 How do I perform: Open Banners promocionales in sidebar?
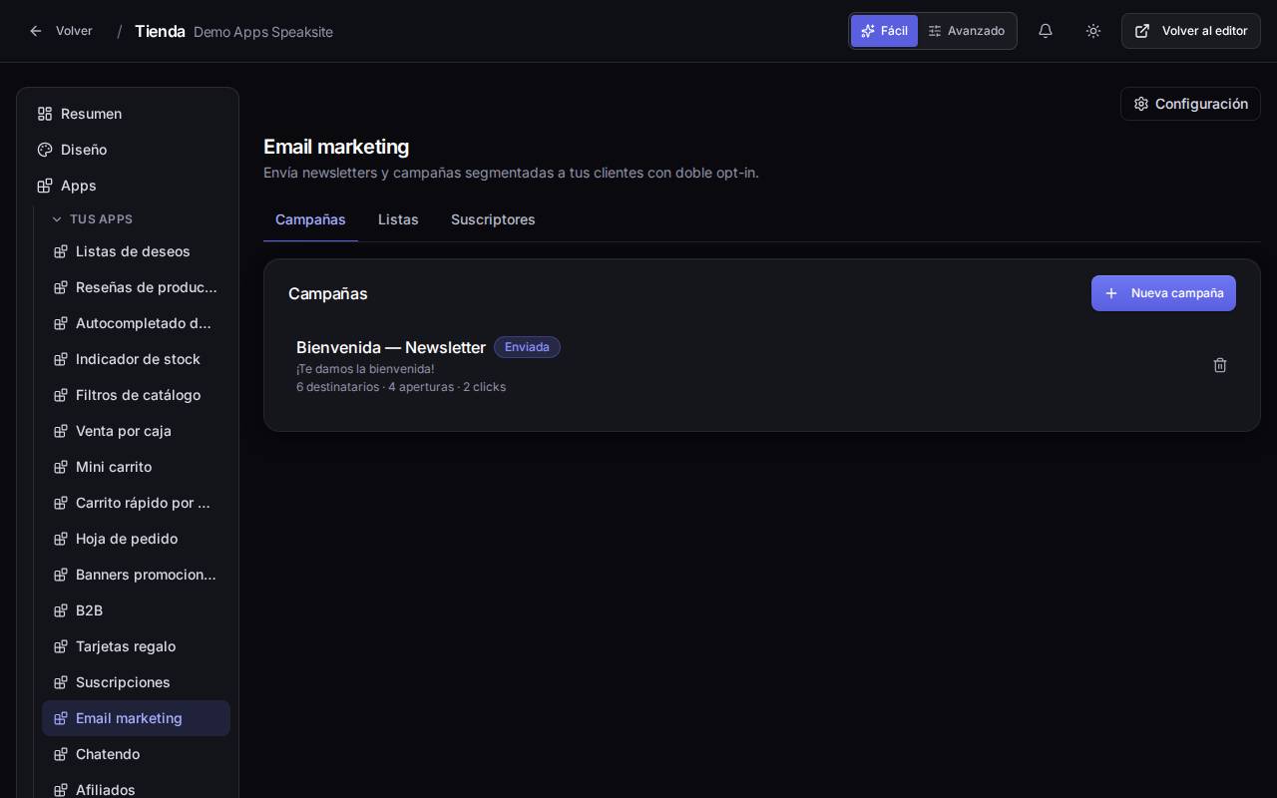136,575
